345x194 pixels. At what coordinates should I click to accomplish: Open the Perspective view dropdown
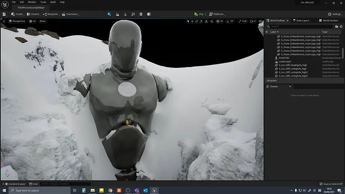pos(17,21)
